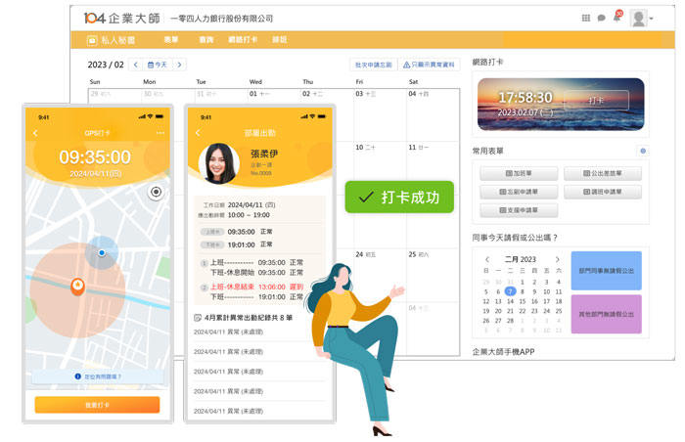Image resolution: width=685 pixels, height=442 pixels.
Task: Click the 批次申請忘刷 button
Action: 374,65
